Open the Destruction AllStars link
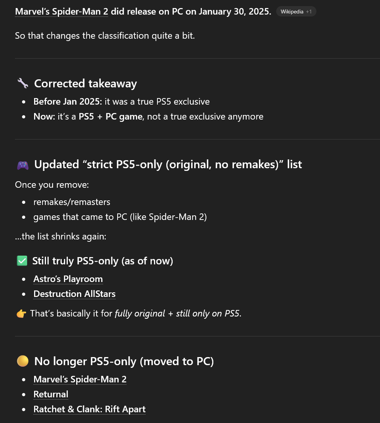 click(x=74, y=294)
